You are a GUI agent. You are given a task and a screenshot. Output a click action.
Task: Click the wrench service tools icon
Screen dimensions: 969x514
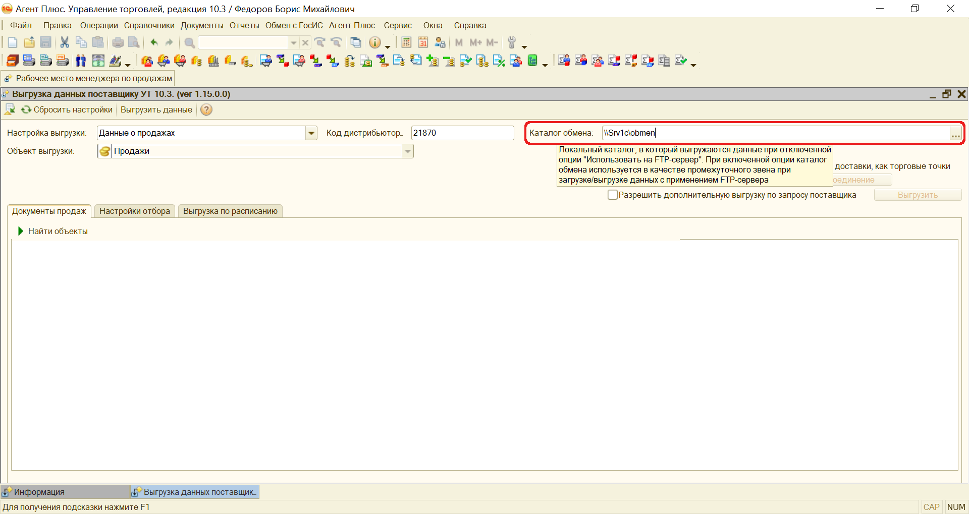[512, 43]
